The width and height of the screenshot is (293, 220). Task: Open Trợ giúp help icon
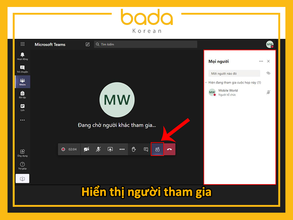coord(22,166)
